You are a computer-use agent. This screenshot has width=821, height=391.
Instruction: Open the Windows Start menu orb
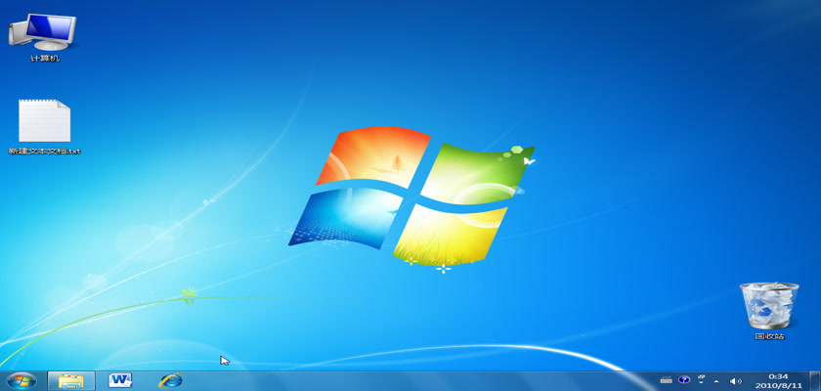coord(20,380)
